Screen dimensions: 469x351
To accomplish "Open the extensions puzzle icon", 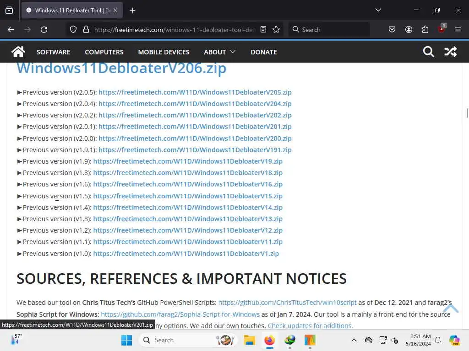I will [x=425, y=30].
